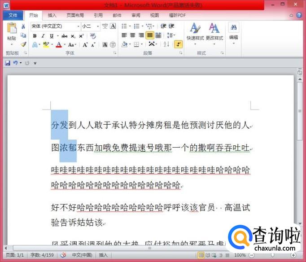The width and height of the screenshot is (306, 262).
Task: Click distributed alignment icon
Action: tap(158, 35)
